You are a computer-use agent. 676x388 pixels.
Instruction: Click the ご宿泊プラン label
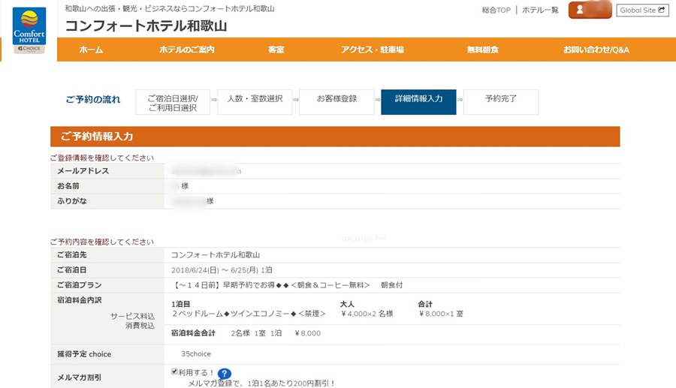(79, 285)
